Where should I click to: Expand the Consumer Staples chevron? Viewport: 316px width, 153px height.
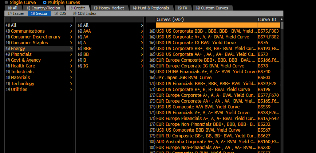pos(71,43)
